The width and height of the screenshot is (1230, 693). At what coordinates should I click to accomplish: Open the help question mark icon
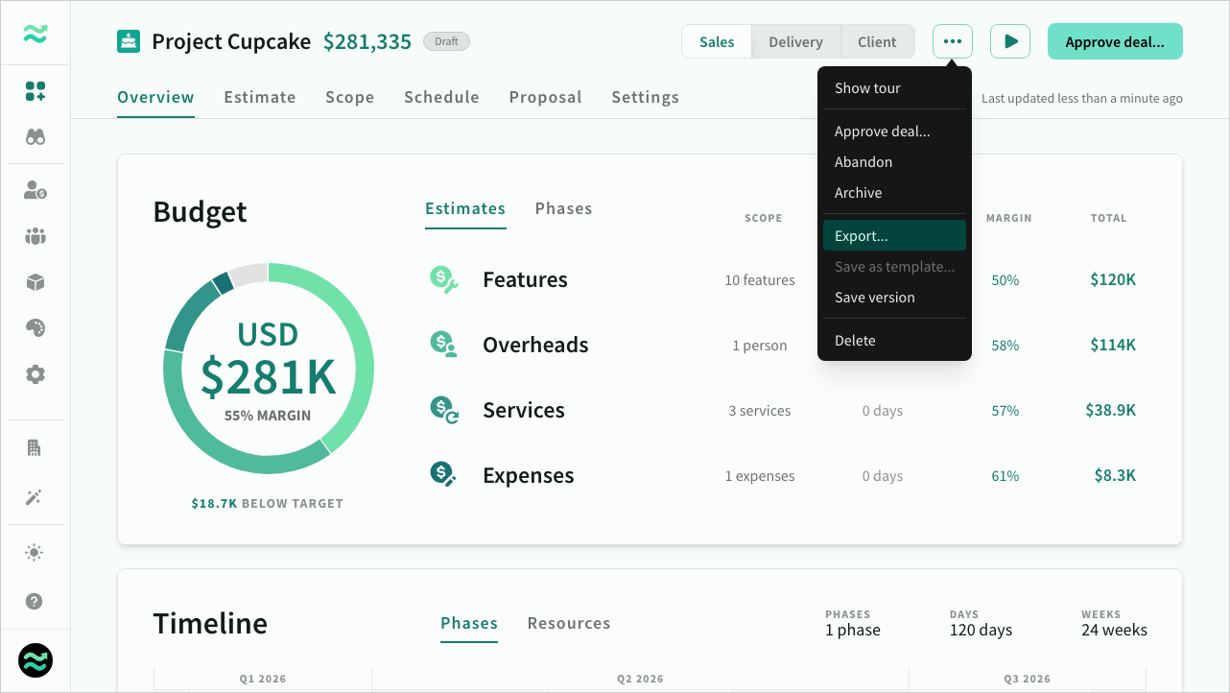35,601
